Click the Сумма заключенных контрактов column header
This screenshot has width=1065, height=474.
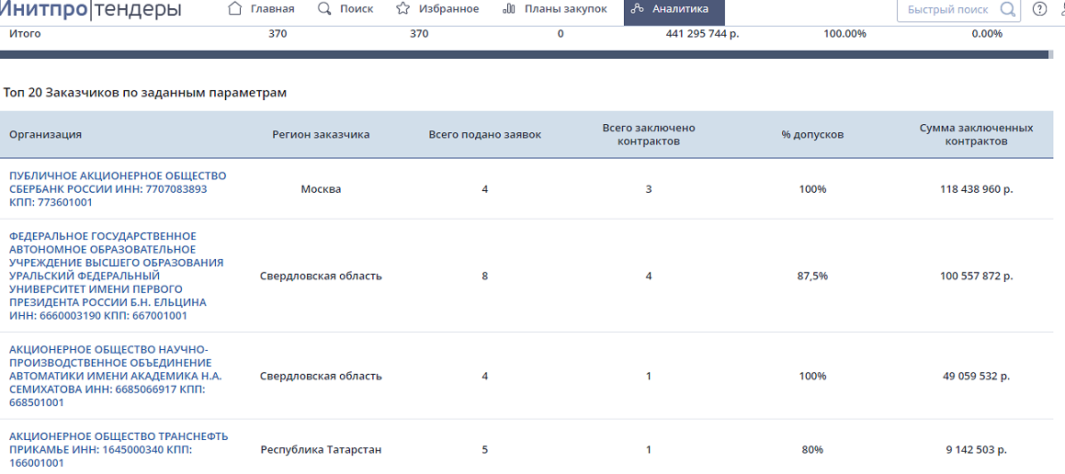pyautogui.click(x=977, y=134)
